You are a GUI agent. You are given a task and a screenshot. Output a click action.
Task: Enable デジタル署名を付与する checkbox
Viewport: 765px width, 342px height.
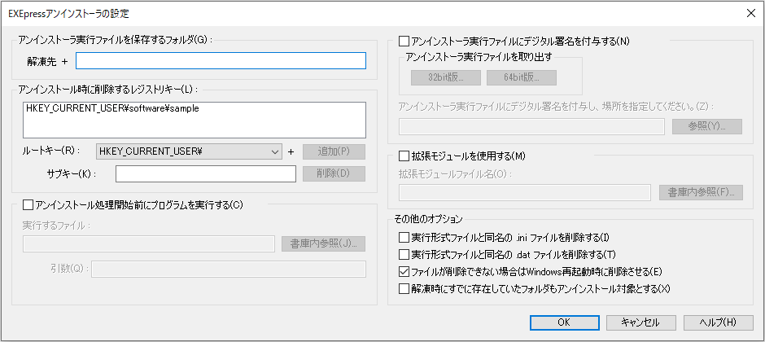coord(404,41)
